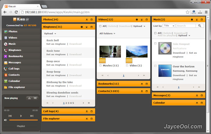This screenshot has height=134, width=211.
Task: Select the Join Hangout track checkbox
Action: (x=155, y=43)
